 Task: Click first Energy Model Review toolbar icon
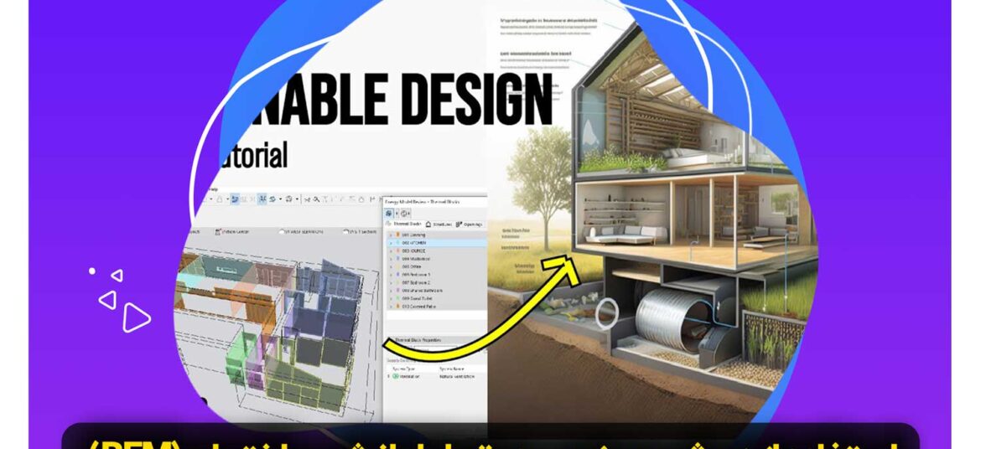388,214
